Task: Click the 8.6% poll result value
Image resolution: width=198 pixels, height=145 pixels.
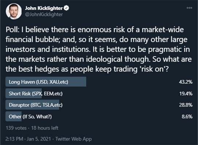Action: point(187,117)
